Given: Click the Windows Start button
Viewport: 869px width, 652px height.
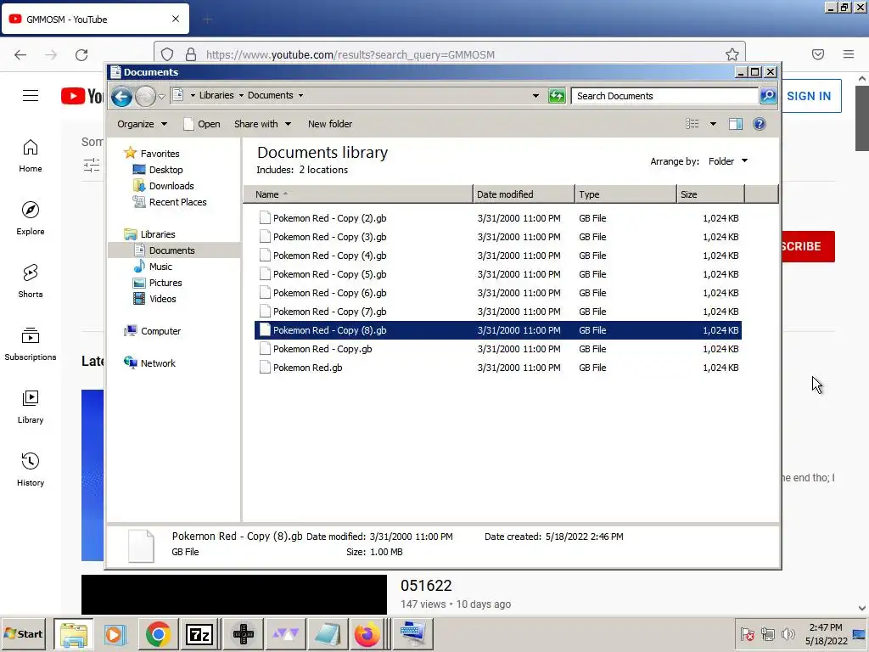Looking at the screenshot, I should click(24, 633).
